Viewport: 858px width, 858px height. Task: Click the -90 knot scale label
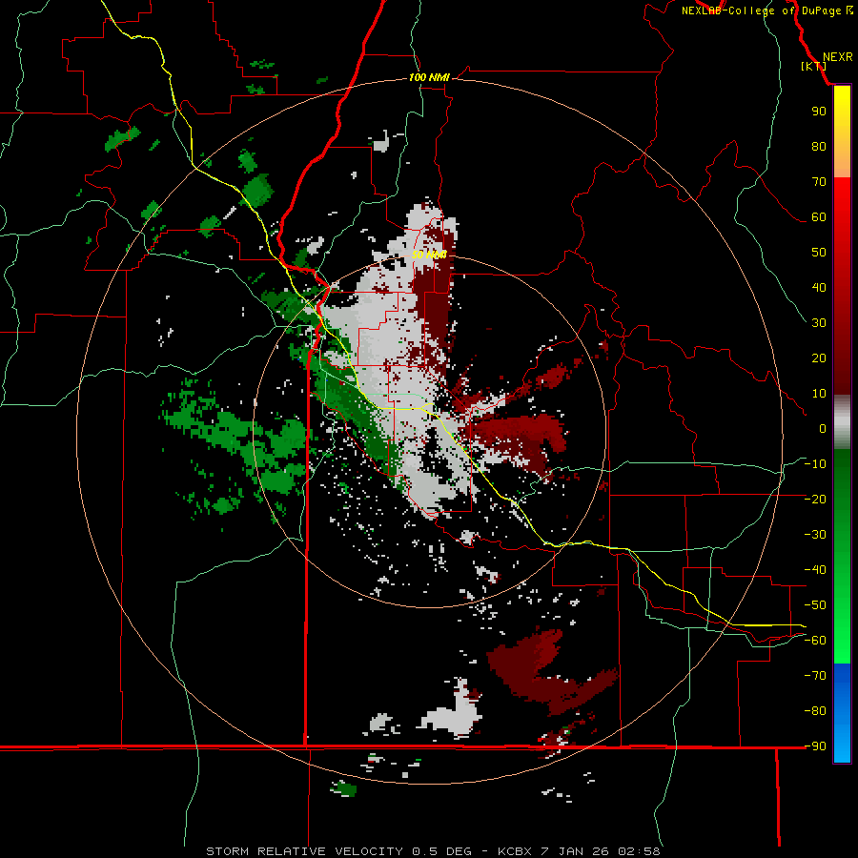[815, 746]
